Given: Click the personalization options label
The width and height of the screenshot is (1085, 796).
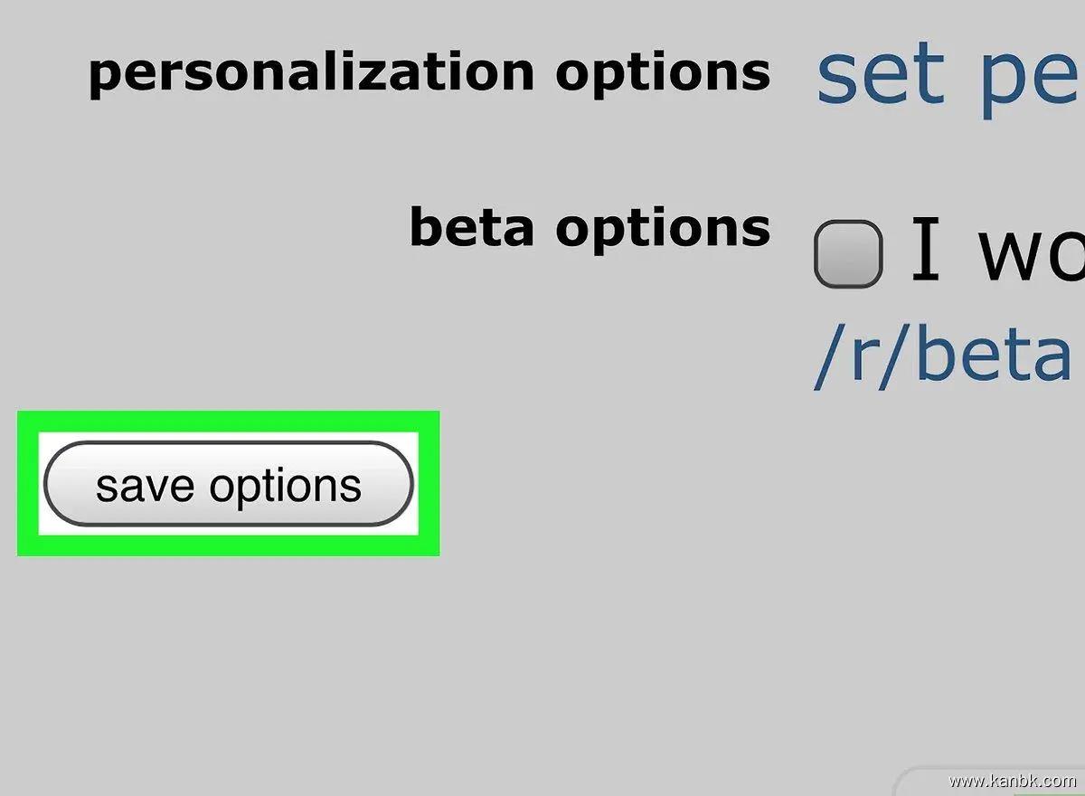Looking at the screenshot, I should coord(429,72).
